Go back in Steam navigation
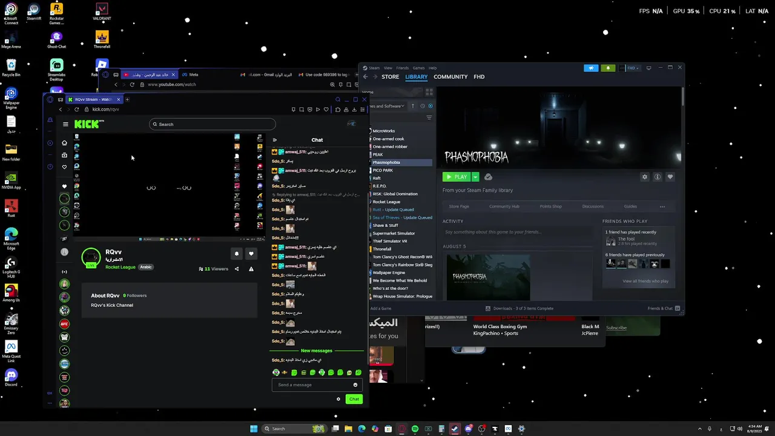This screenshot has height=436, width=775. click(x=365, y=77)
